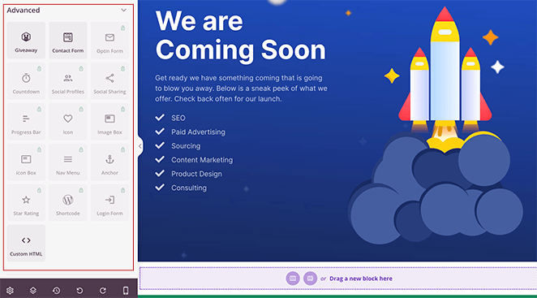Image resolution: width=537 pixels, height=298 pixels.
Task: Select the Anchor block
Action: tap(110, 162)
